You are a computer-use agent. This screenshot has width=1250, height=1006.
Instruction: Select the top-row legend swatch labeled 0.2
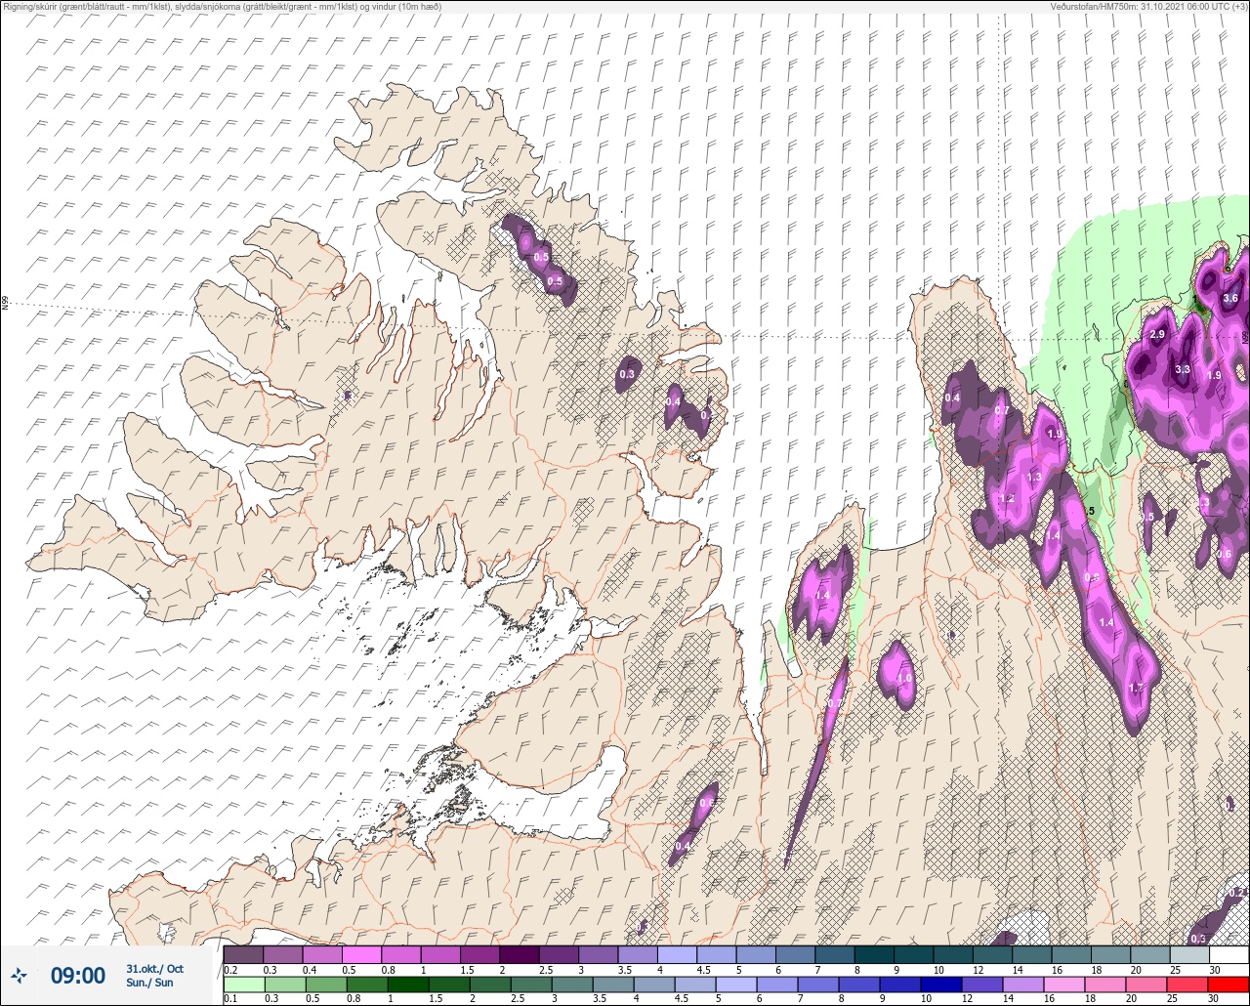(243, 954)
